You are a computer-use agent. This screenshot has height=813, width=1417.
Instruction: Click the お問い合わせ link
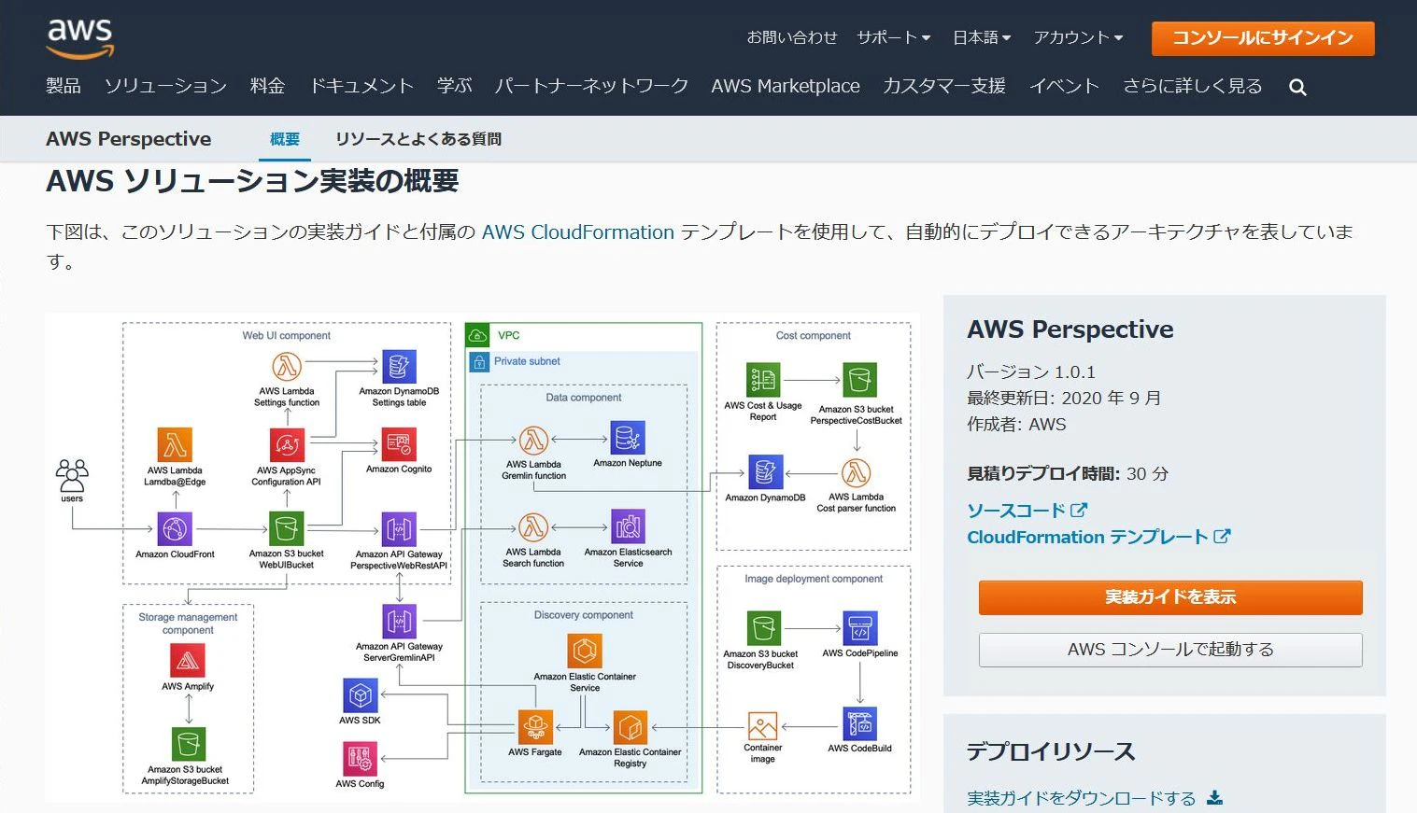pos(792,37)
